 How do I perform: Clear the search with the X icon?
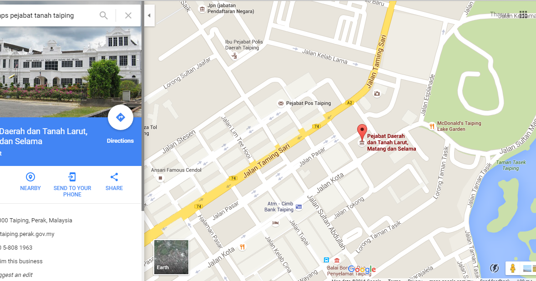click(x=128, y=15)
